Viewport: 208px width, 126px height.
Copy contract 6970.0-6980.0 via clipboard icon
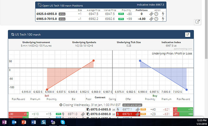pos(88,114)
